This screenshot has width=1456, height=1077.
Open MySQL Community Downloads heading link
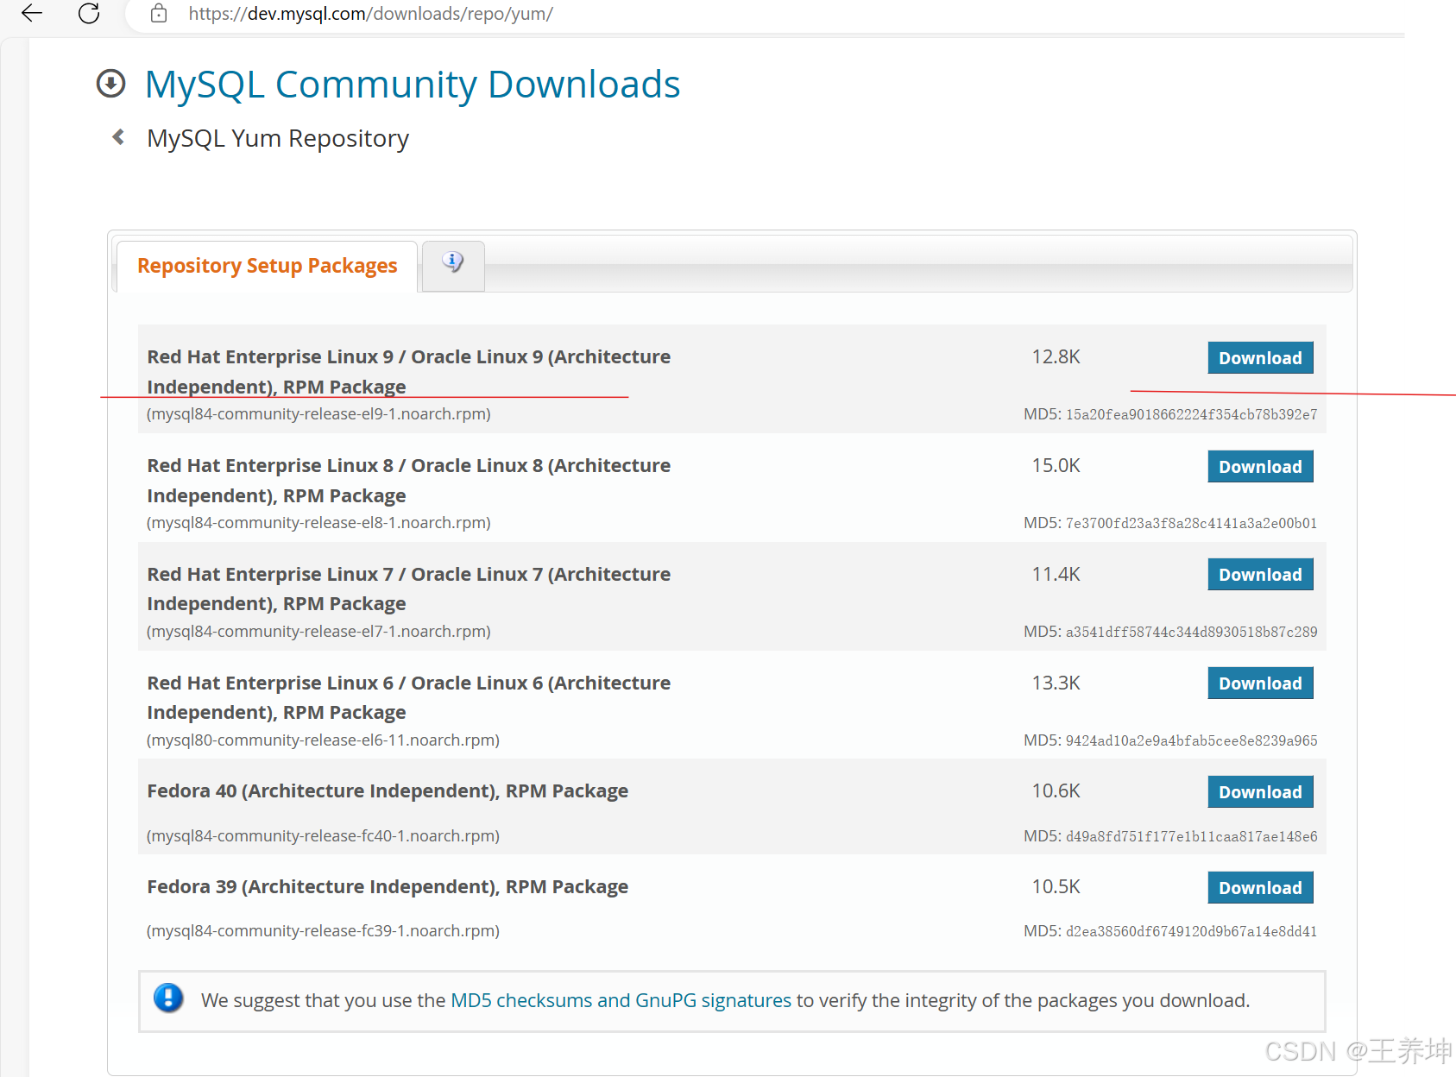click(x=413, y=85)
